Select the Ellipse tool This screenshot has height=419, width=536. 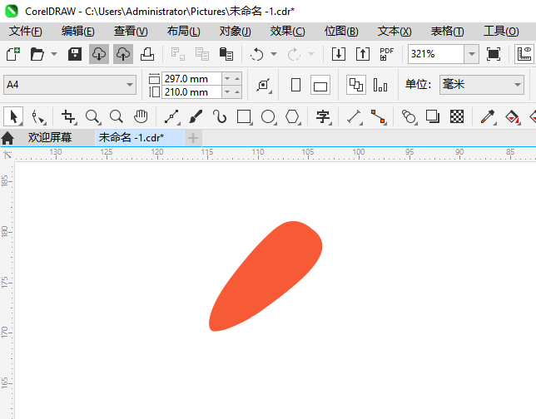coord(268,116)
